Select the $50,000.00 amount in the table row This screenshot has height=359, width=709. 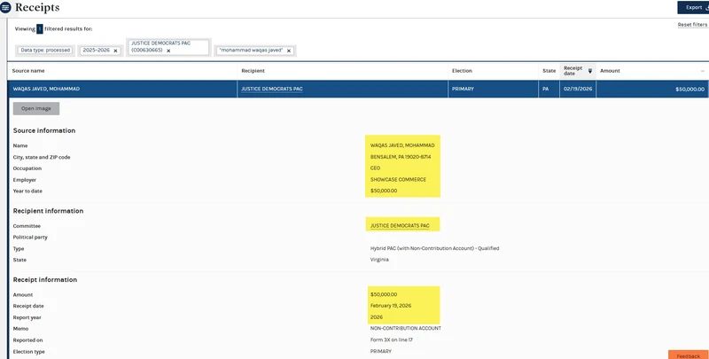tap(690, 89)
